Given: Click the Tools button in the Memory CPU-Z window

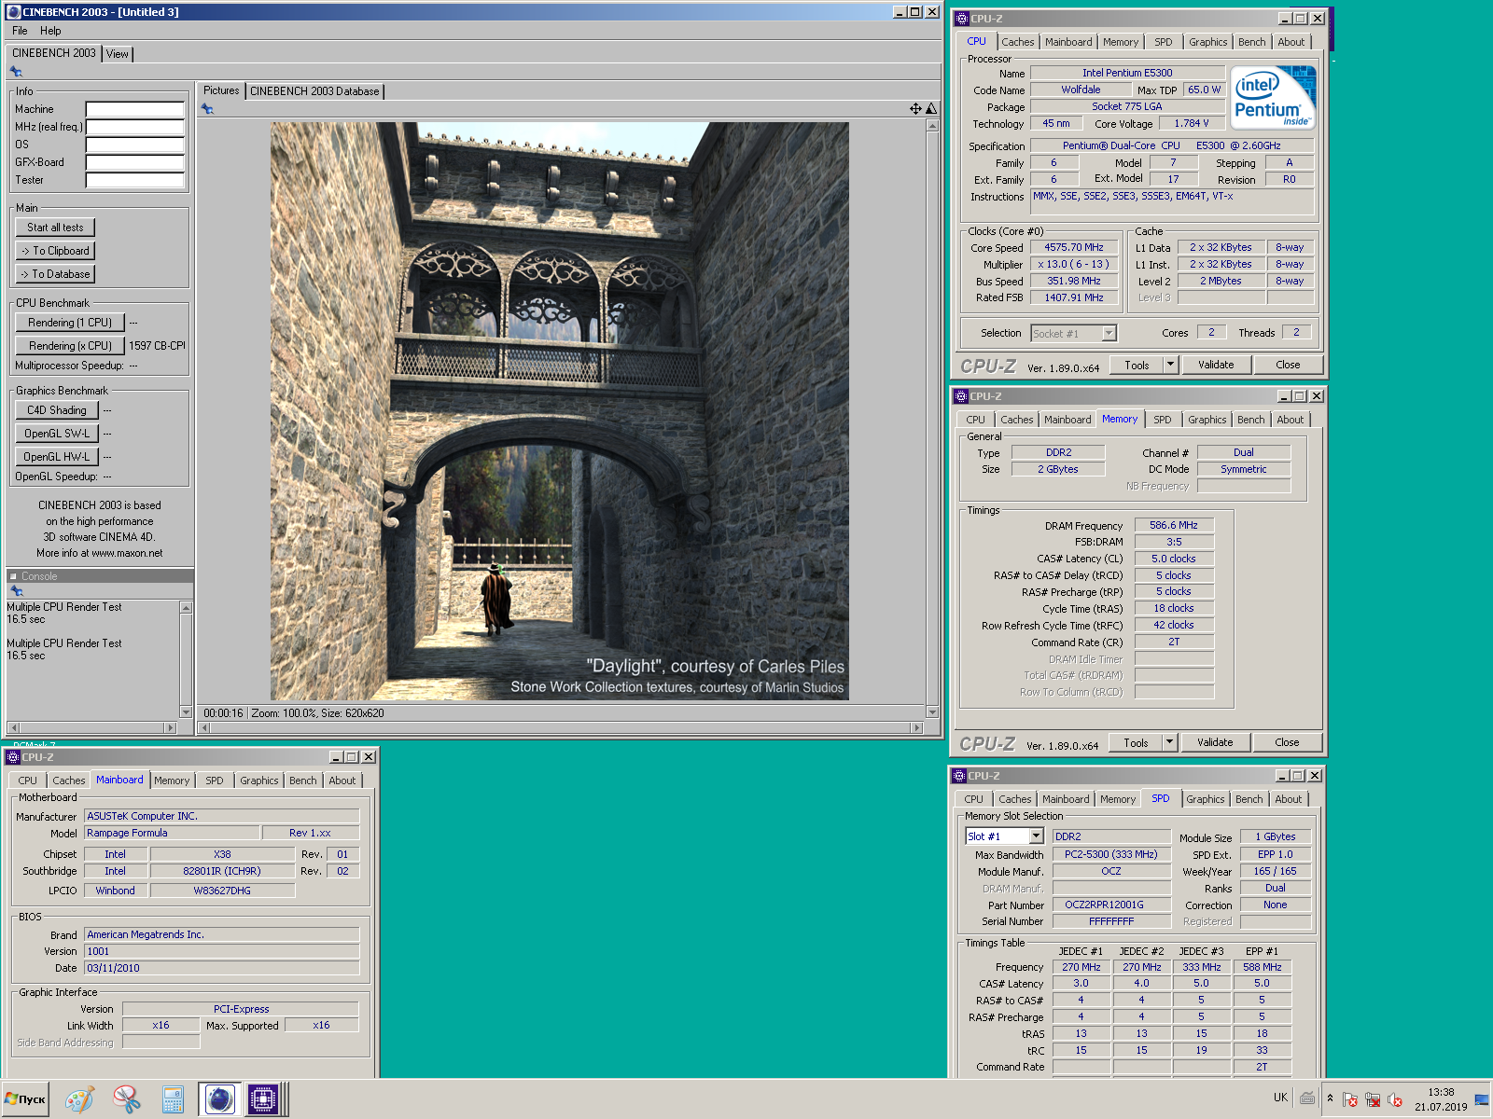Looking at the screenshot, I should [x=1136, y=742].
